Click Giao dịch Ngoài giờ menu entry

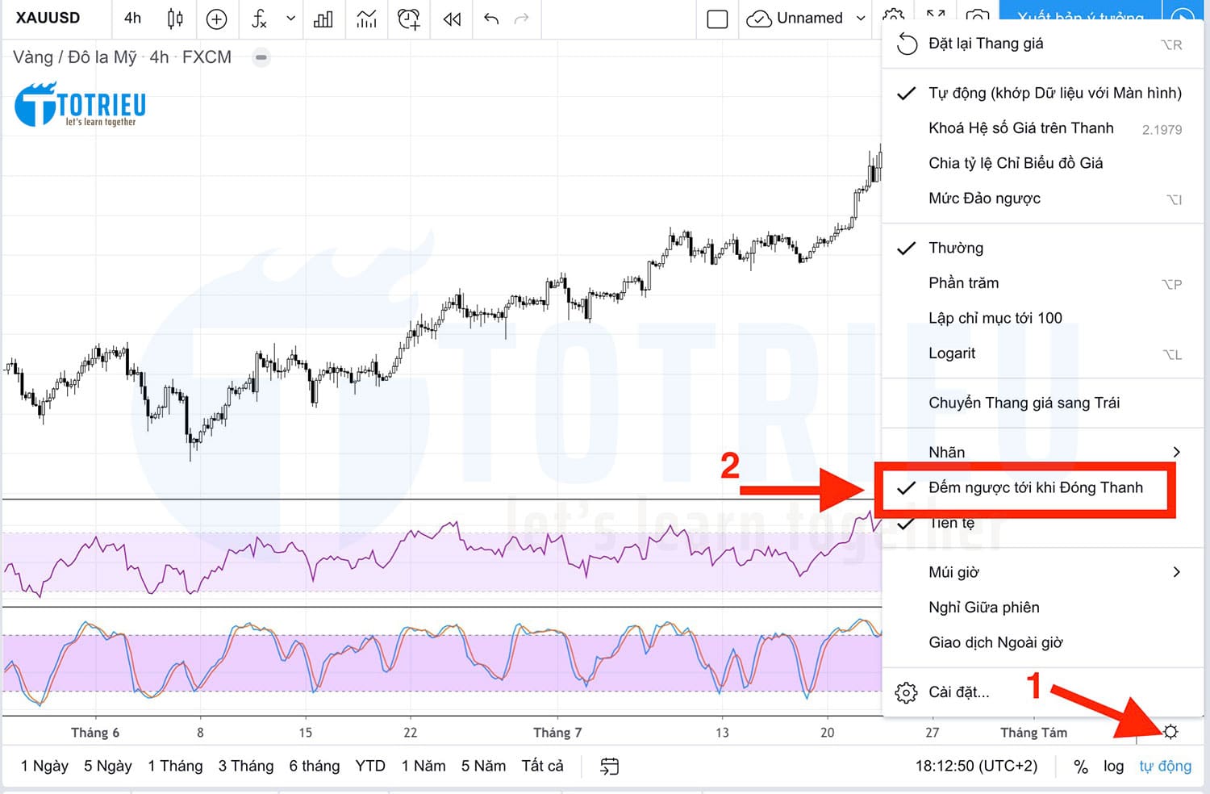1042,642
